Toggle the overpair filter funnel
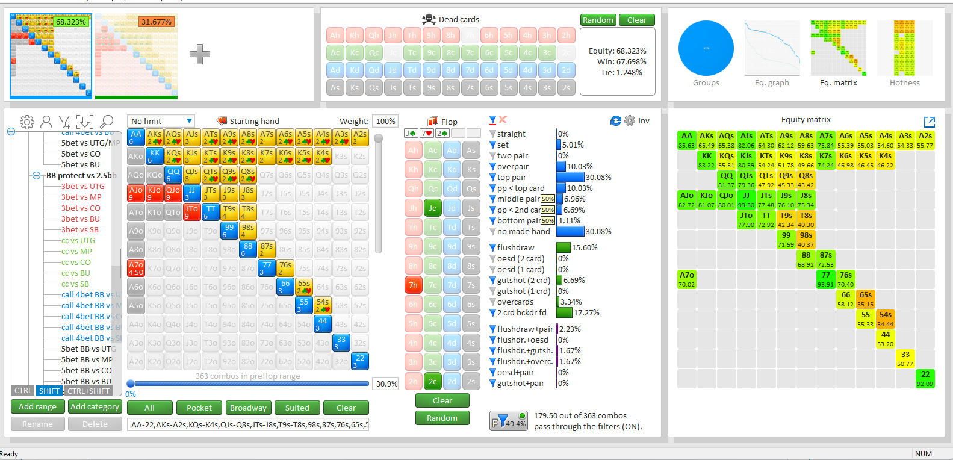Viewport: 953px width, 460px height. (492, 167)
